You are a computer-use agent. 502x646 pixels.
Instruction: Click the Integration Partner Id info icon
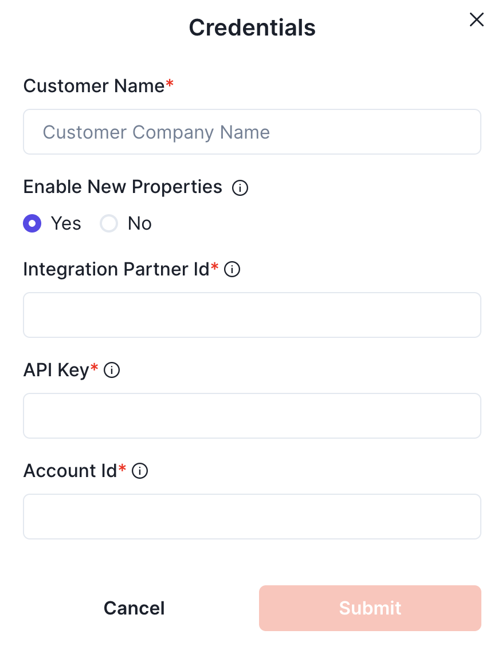(x=232, y=269)
